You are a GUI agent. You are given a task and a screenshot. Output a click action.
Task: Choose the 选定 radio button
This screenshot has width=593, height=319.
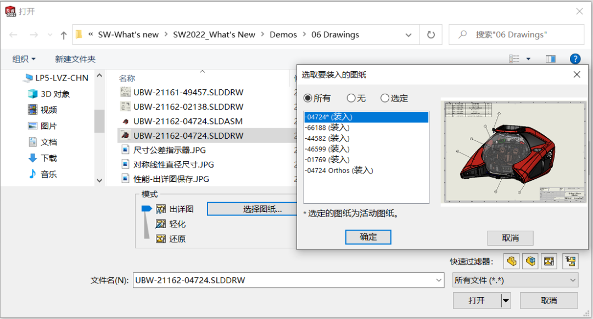click(x=385, y=98)
